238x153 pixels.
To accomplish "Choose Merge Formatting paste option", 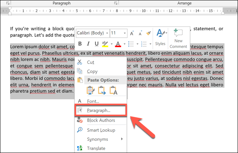I will point(102,90).
